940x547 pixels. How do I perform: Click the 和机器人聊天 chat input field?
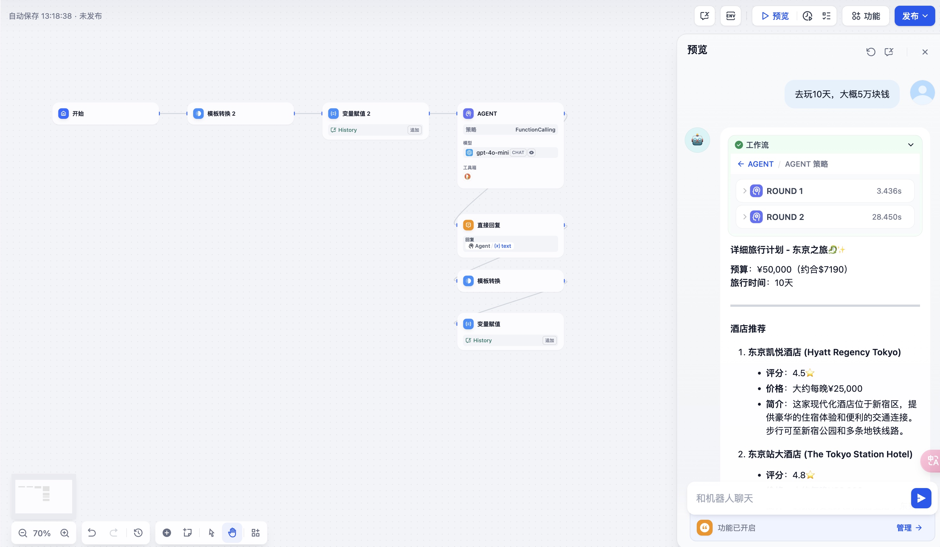tap(798, 498)
